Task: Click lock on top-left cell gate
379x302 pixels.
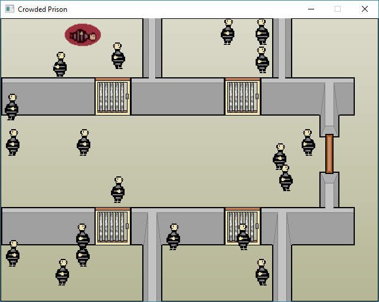Action: coord(127,96)
